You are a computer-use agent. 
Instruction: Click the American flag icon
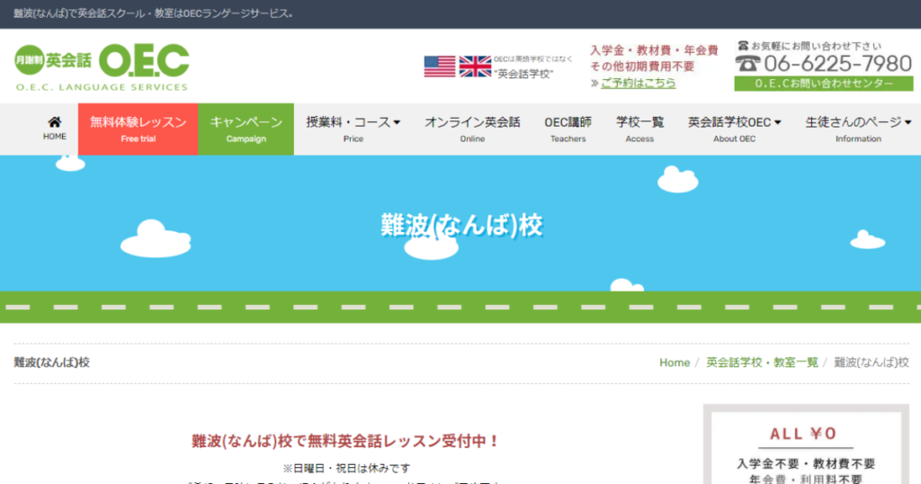coord(439,67)
